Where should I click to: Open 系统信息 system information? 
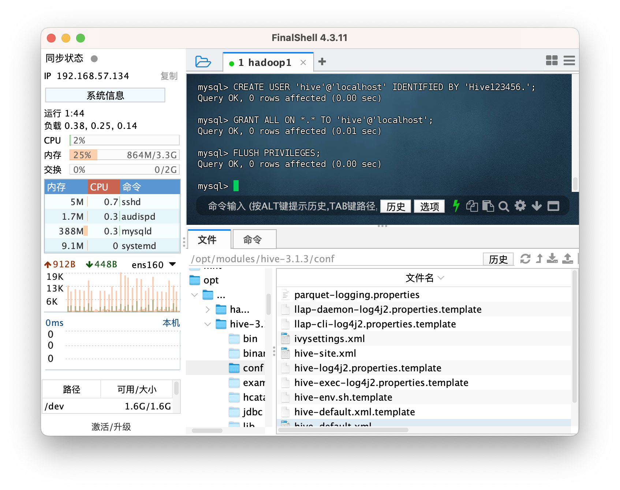coord(105,95)
